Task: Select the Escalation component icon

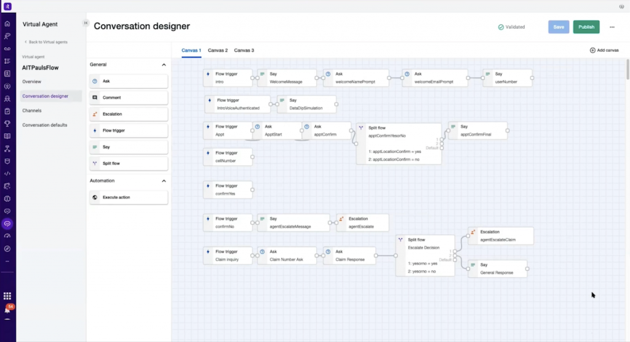Action: coord(95,114)
